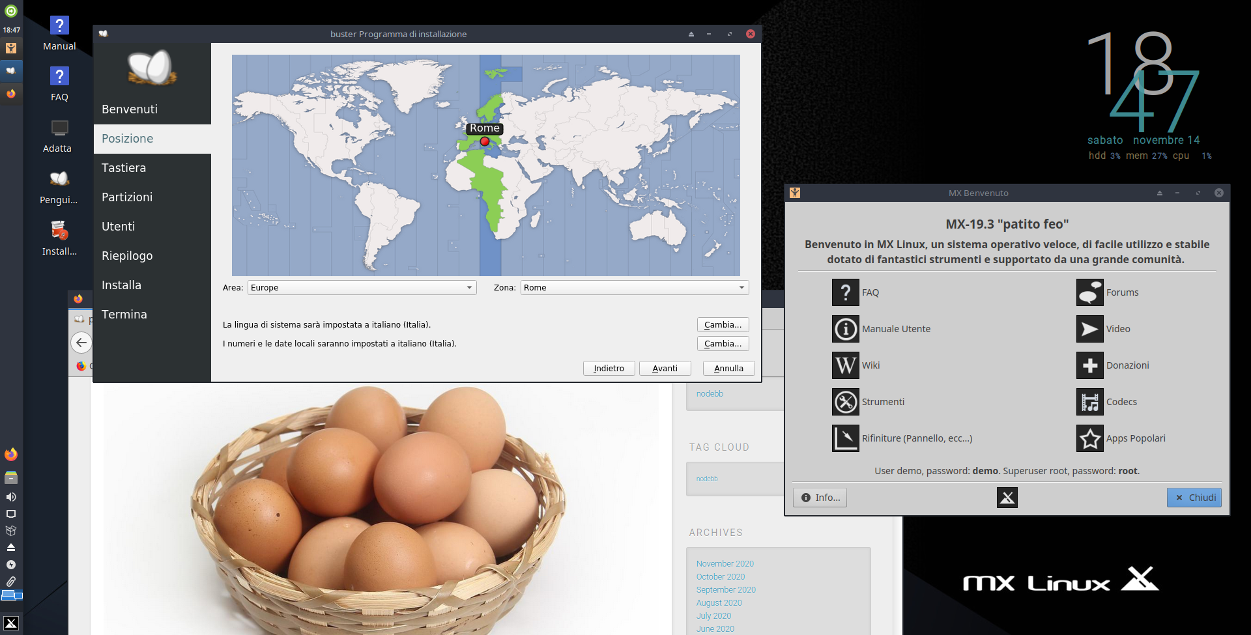This screenshot has width=1251, height=635.
Task: Click the eject media tray icon
Action: click(11, 548)
